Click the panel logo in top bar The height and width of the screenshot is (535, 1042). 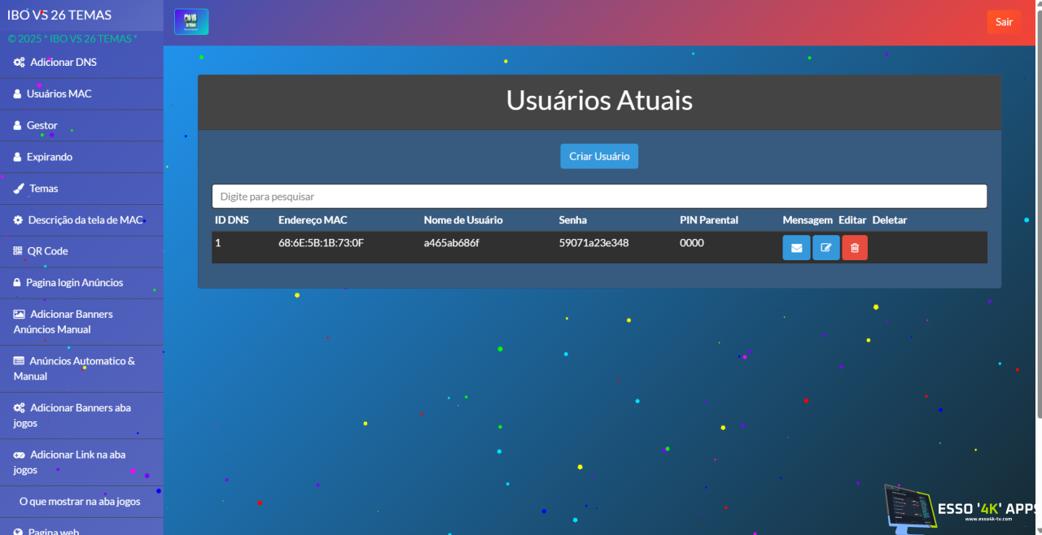191,22
